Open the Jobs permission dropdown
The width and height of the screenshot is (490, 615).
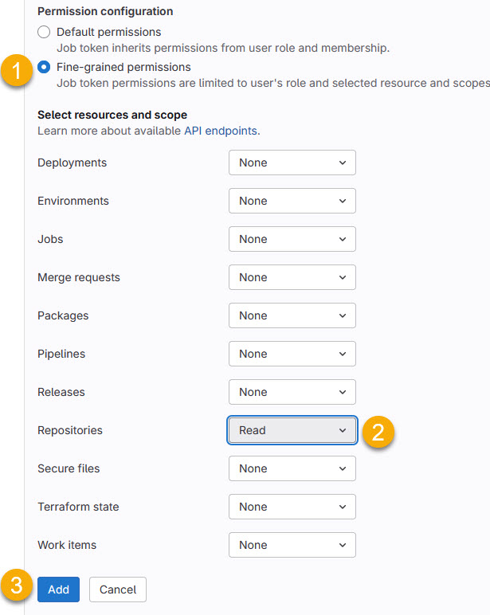[x=292, y=239]
